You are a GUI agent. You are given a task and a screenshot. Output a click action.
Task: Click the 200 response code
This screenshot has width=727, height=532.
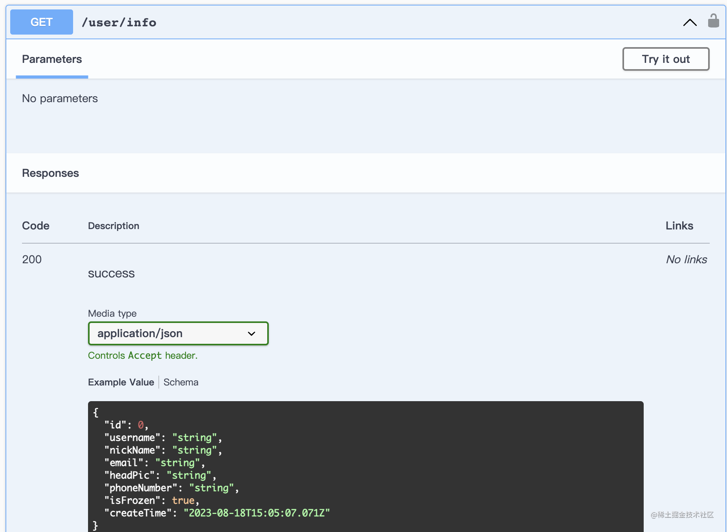coord(32,259)
